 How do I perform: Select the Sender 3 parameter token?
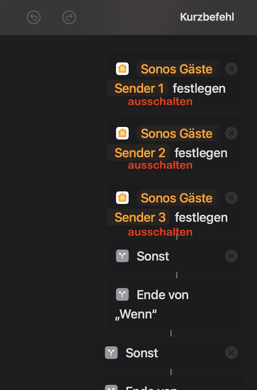click(140, 217)
